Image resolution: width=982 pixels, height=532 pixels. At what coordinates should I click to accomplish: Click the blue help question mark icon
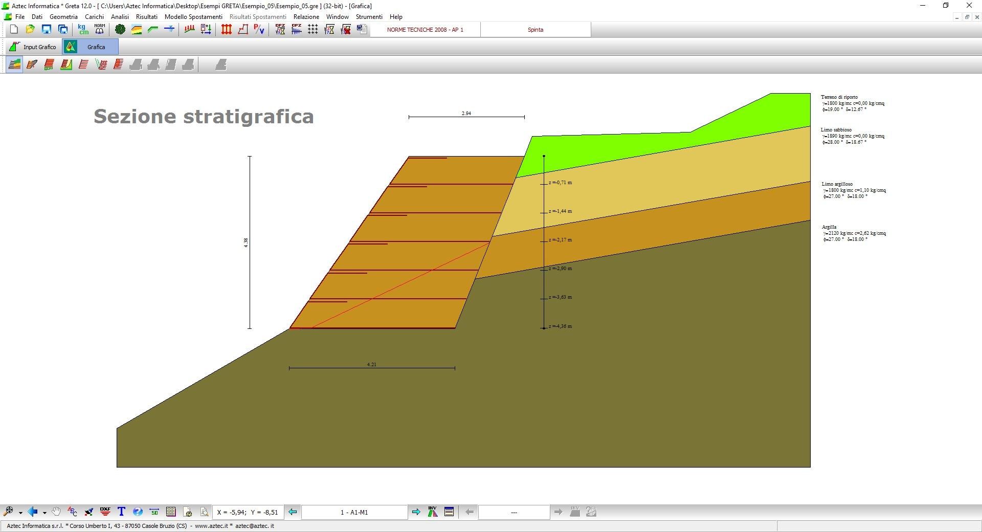click(138, 512)
